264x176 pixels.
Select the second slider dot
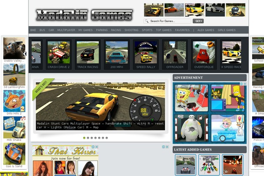(88, 138)
